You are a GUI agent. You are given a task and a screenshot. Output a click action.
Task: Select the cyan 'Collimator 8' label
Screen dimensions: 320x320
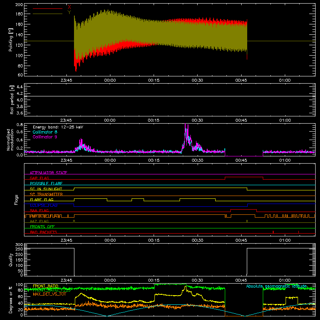[x=45, y=132]
